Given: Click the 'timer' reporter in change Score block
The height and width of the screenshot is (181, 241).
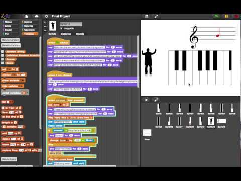Looking at the screenshot, I should click(89, 140).
